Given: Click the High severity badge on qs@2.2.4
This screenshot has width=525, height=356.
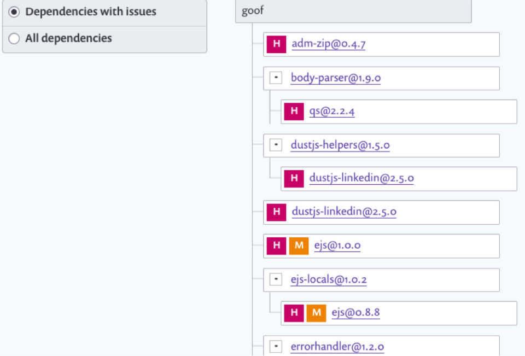Looking at the screenshot, I should (x=294, y=111).
